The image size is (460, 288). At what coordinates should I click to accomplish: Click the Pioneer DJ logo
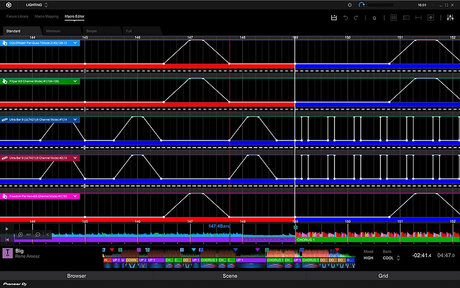(x=15, y=284)
